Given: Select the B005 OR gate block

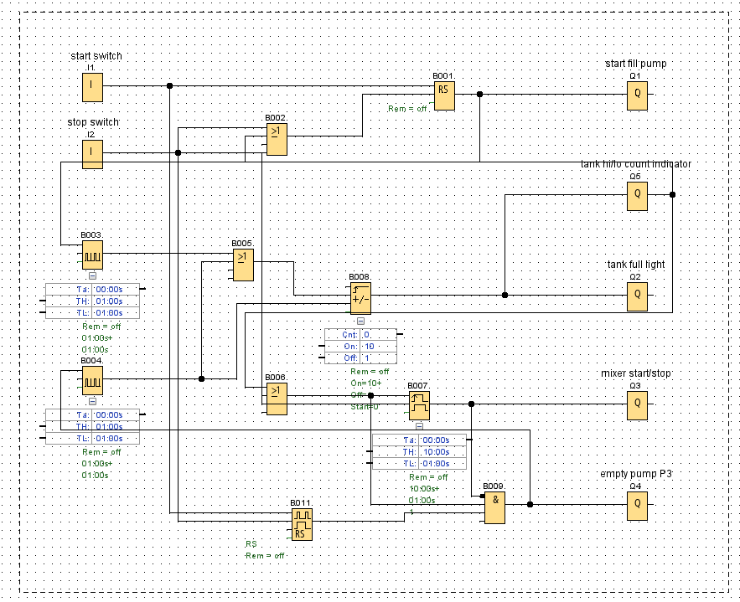Looking at the screenshot, I should [x=242, y=264].
